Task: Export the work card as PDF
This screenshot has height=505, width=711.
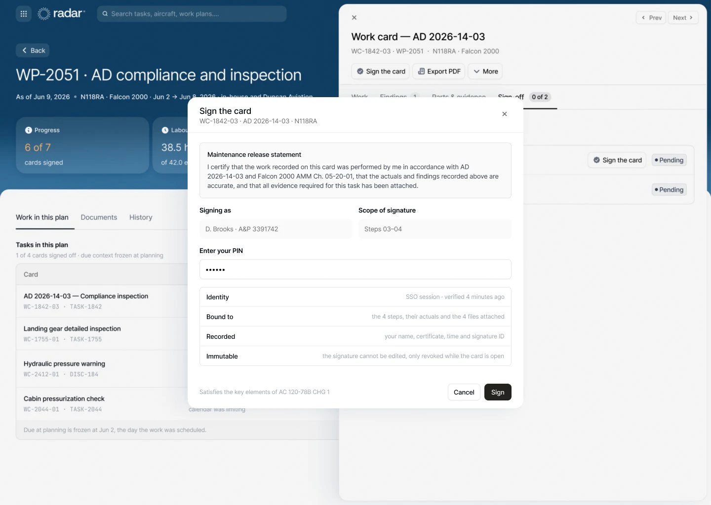Action: coord(439,72)
